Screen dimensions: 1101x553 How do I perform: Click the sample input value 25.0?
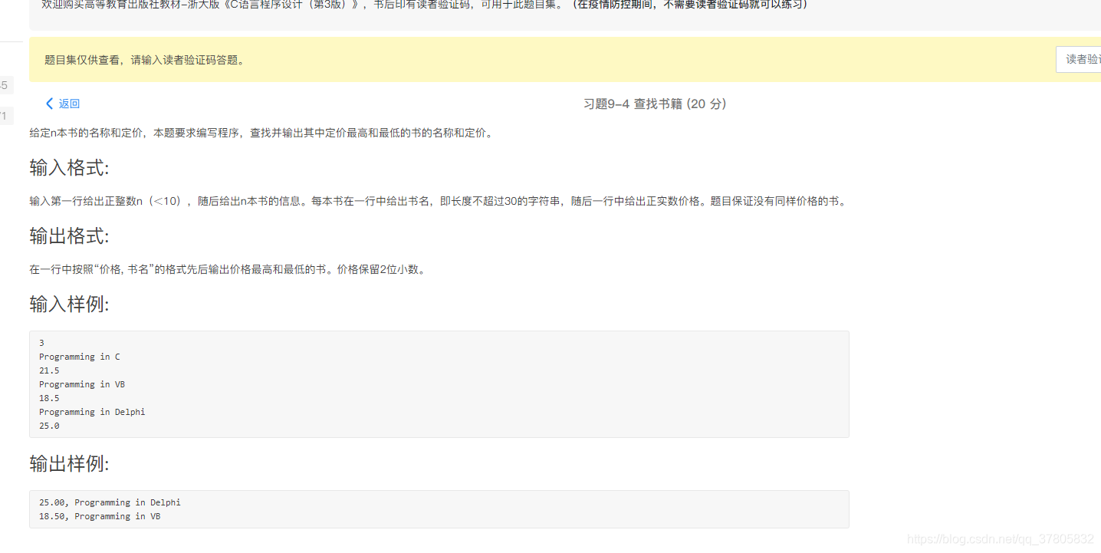coord(49,426)
